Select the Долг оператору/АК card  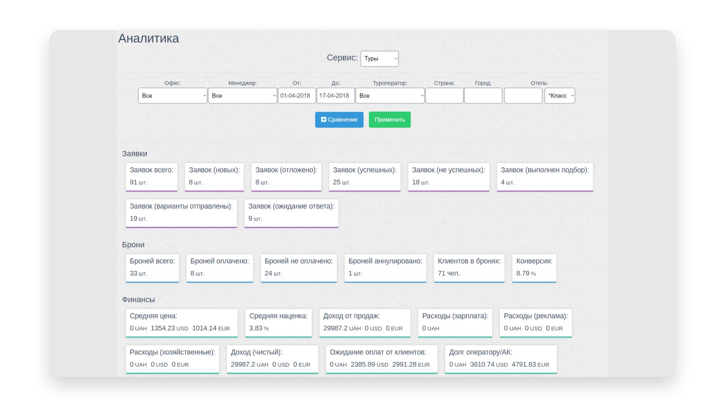501,358
